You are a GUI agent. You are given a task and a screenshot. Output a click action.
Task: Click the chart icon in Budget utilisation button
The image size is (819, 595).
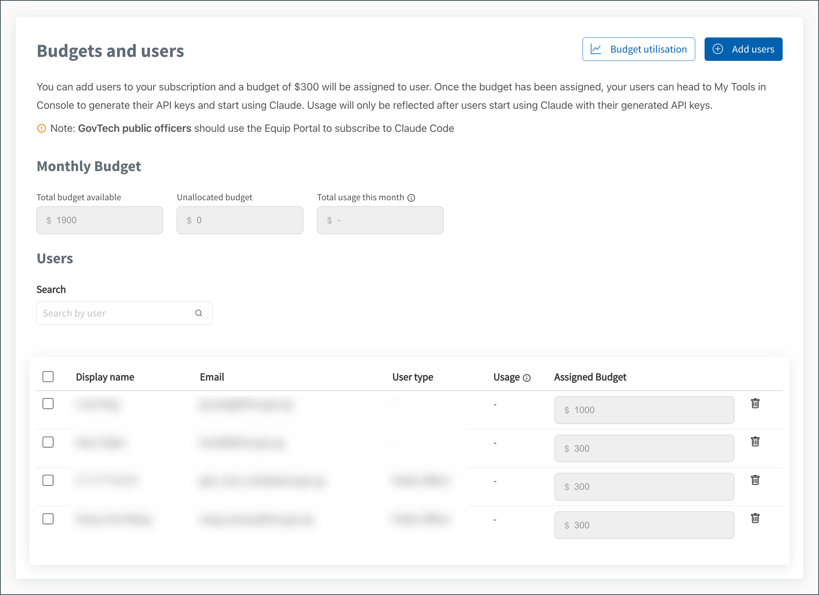(596, 49)
